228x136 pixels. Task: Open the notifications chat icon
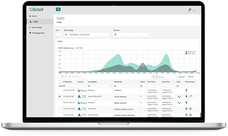[190, 10]
